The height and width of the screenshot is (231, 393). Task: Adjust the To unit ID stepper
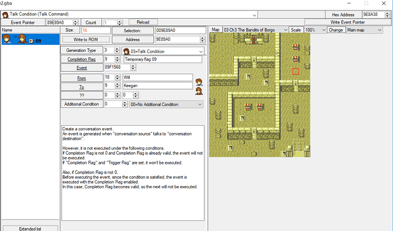117,85
